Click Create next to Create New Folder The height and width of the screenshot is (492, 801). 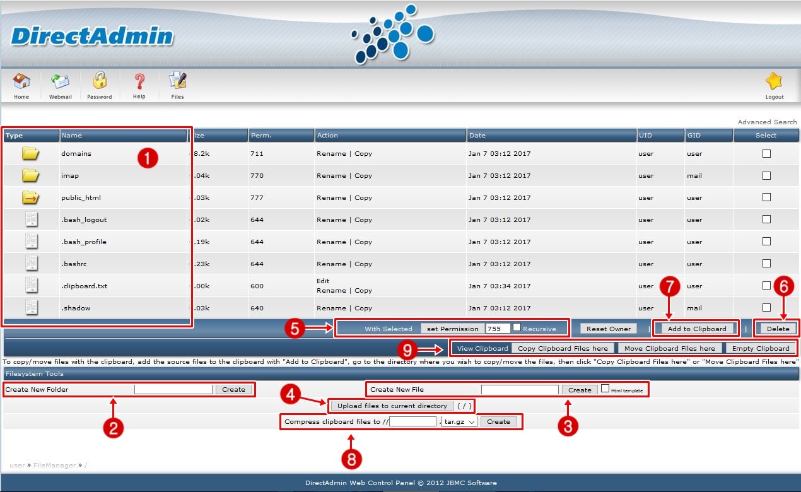click(233, 389)
